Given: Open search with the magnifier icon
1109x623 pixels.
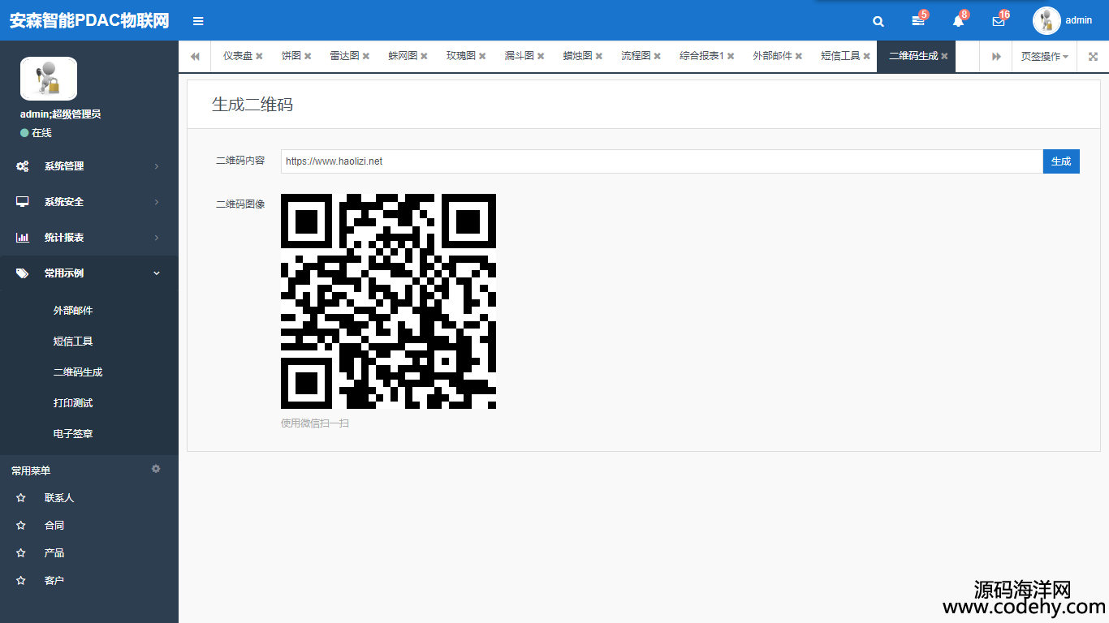Looking at the screenshot, I should [x=878, y=21].
